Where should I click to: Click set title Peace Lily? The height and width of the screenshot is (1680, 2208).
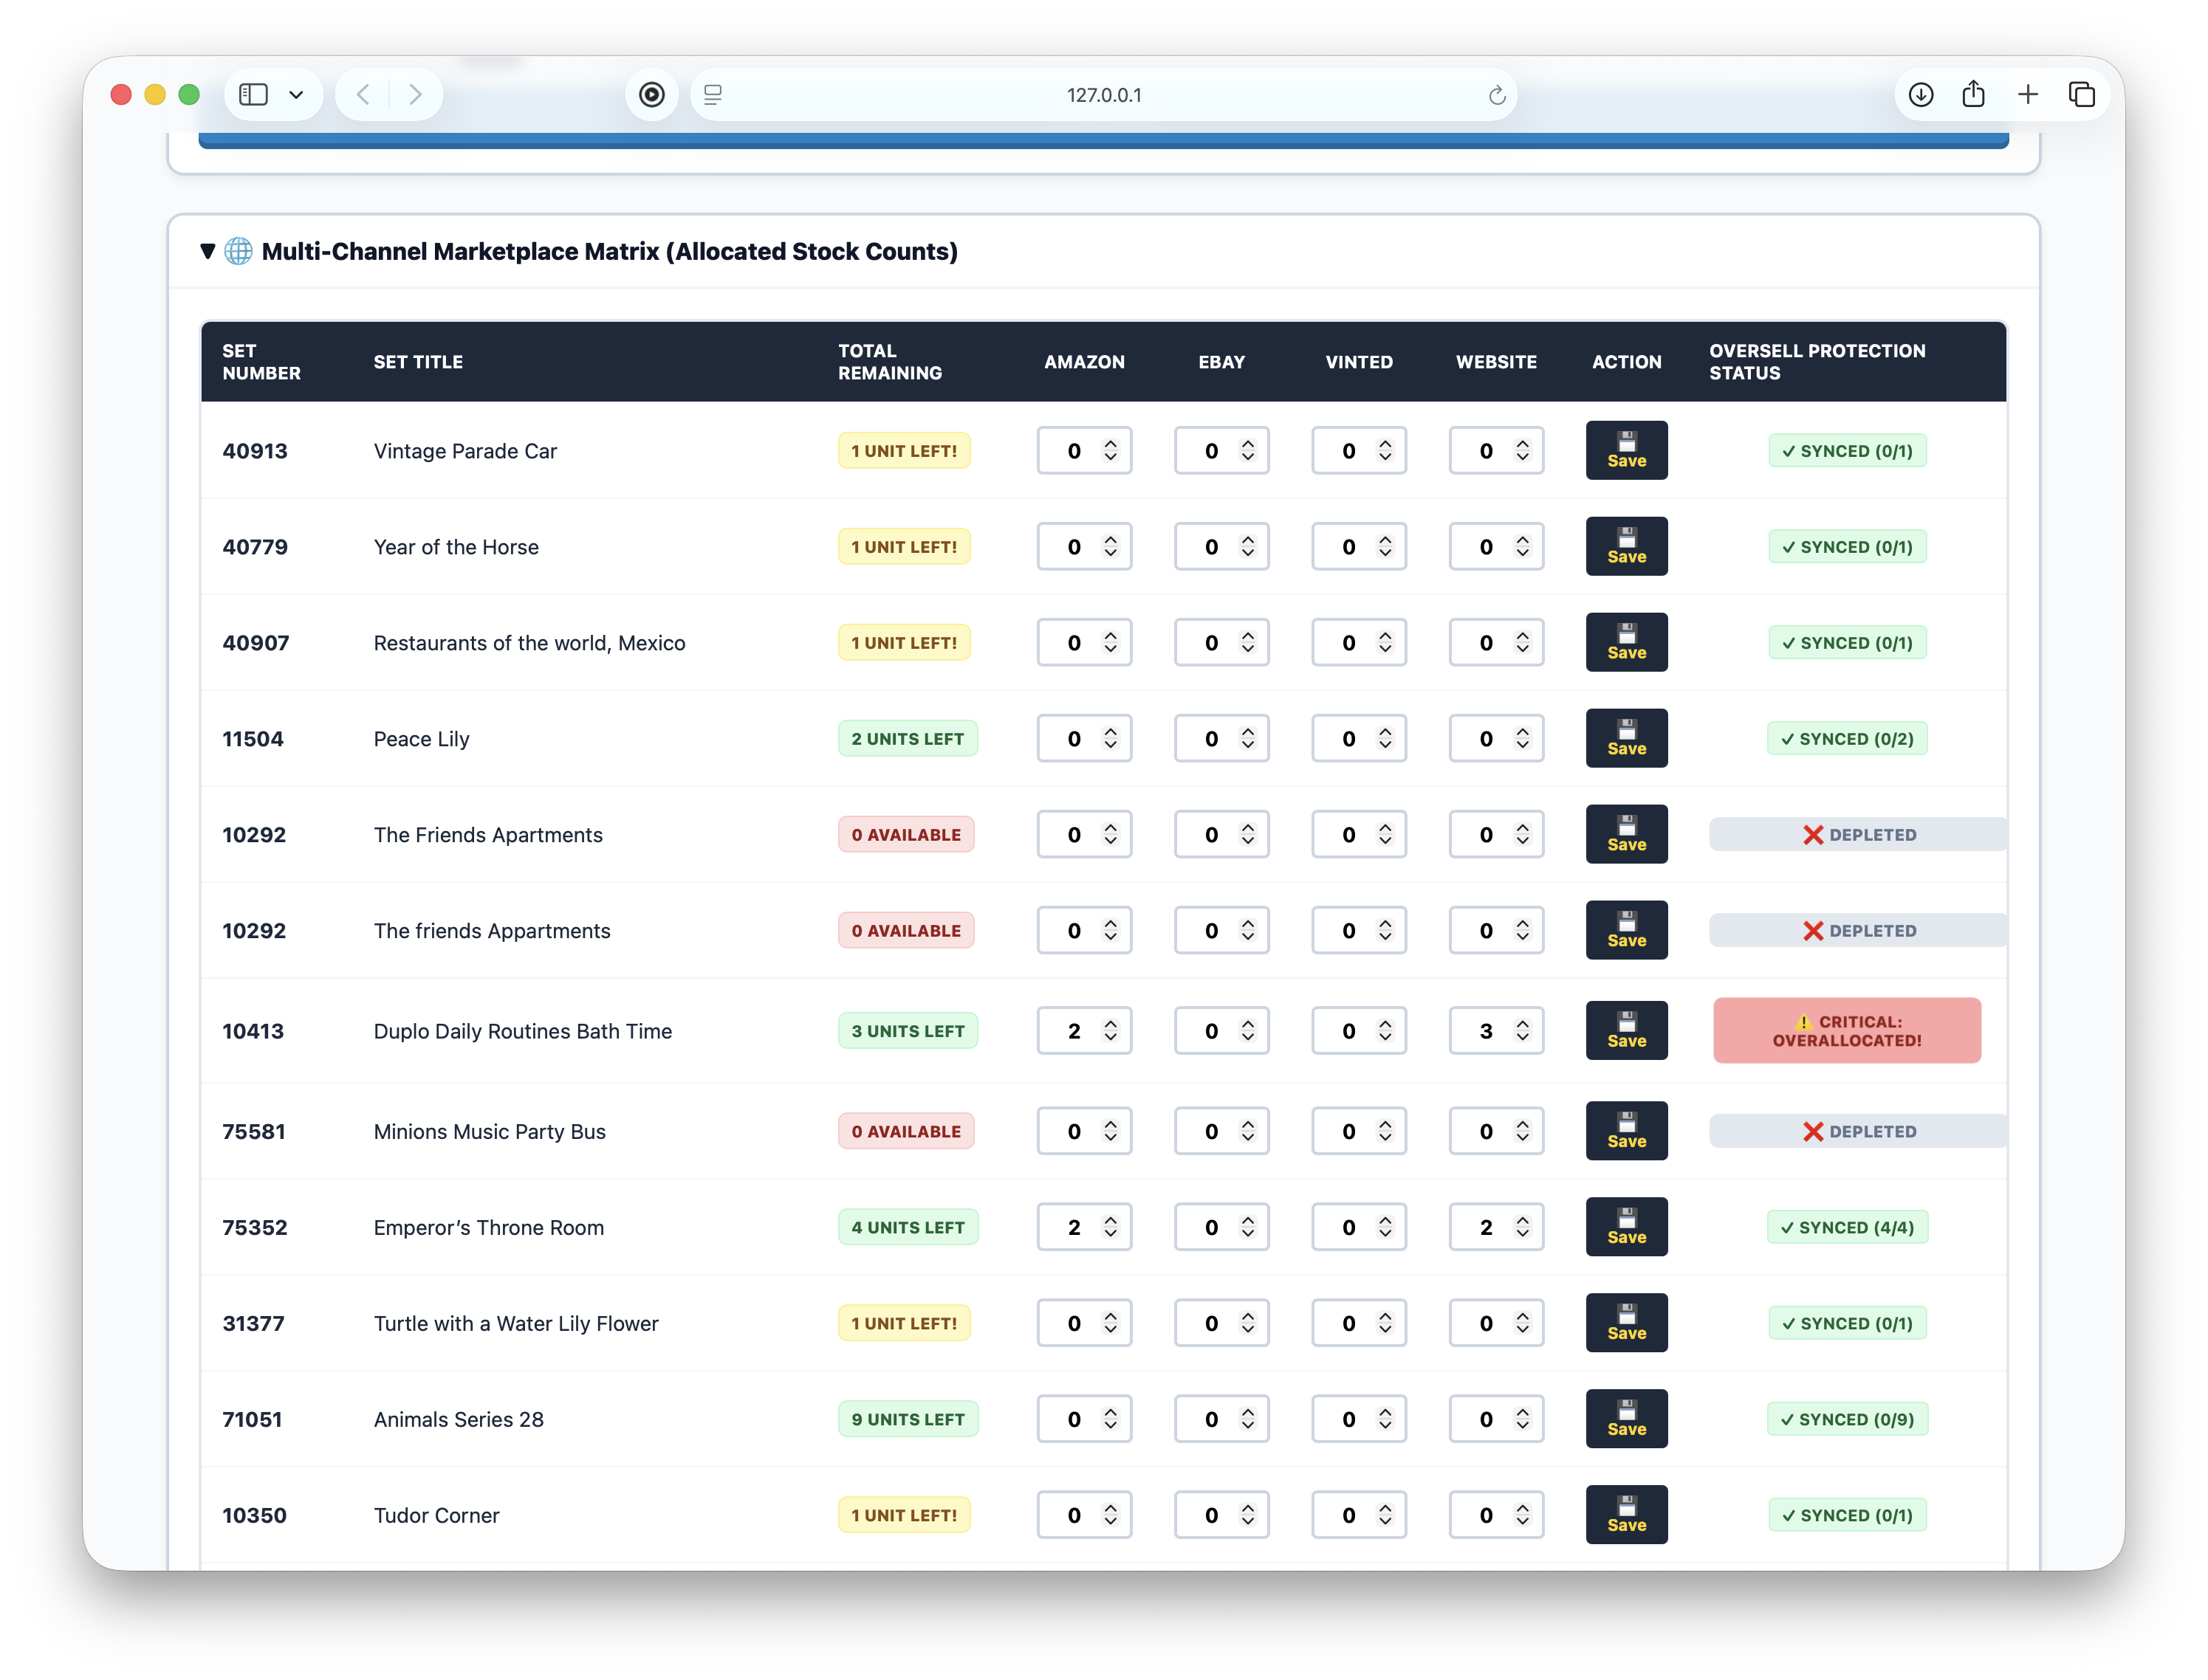pos(421,739)
